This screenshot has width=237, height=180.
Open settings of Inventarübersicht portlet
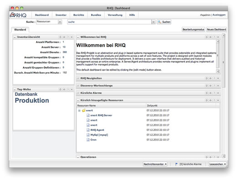[64, 37]
